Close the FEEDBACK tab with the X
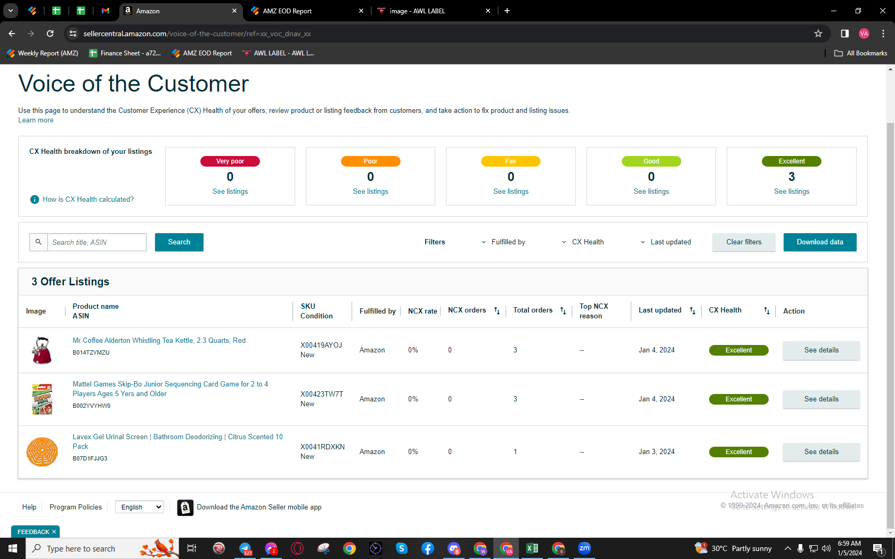 point(54,532)
